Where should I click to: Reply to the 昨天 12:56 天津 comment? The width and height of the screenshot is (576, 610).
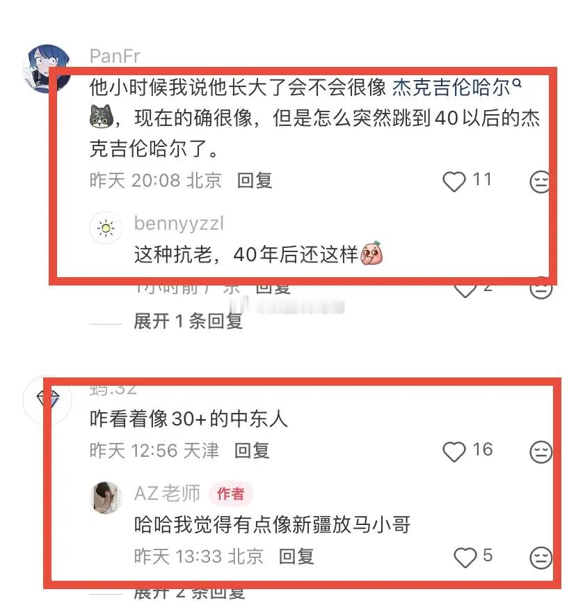tap(252, 451)
